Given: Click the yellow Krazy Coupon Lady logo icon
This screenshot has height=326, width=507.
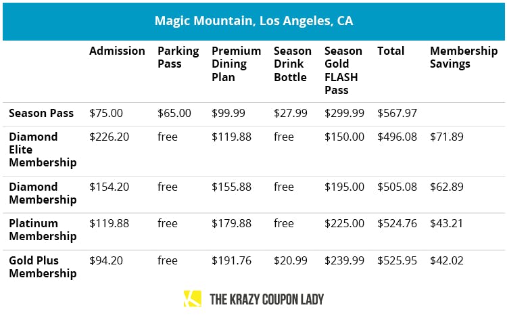Looking at the screenshot, I should [192, 299].
